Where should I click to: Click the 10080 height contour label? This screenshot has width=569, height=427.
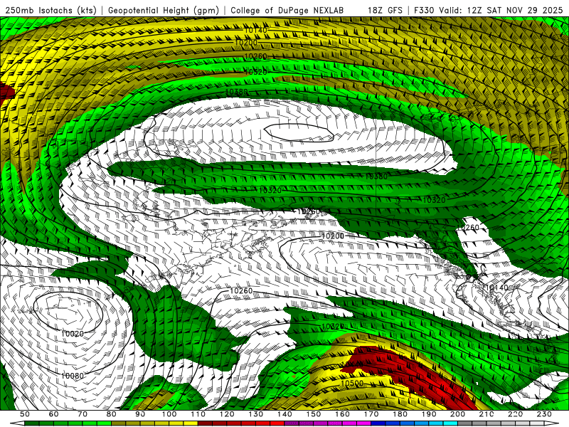click(x=73, y=376)
